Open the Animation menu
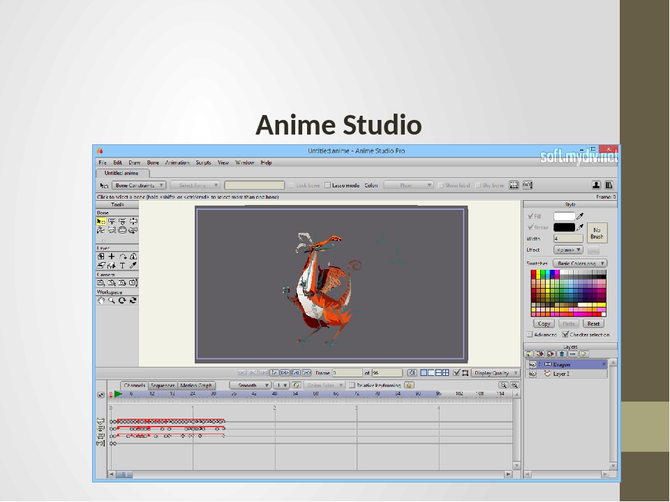This screenshot has width=670, height=502. (x=177, y=162)
